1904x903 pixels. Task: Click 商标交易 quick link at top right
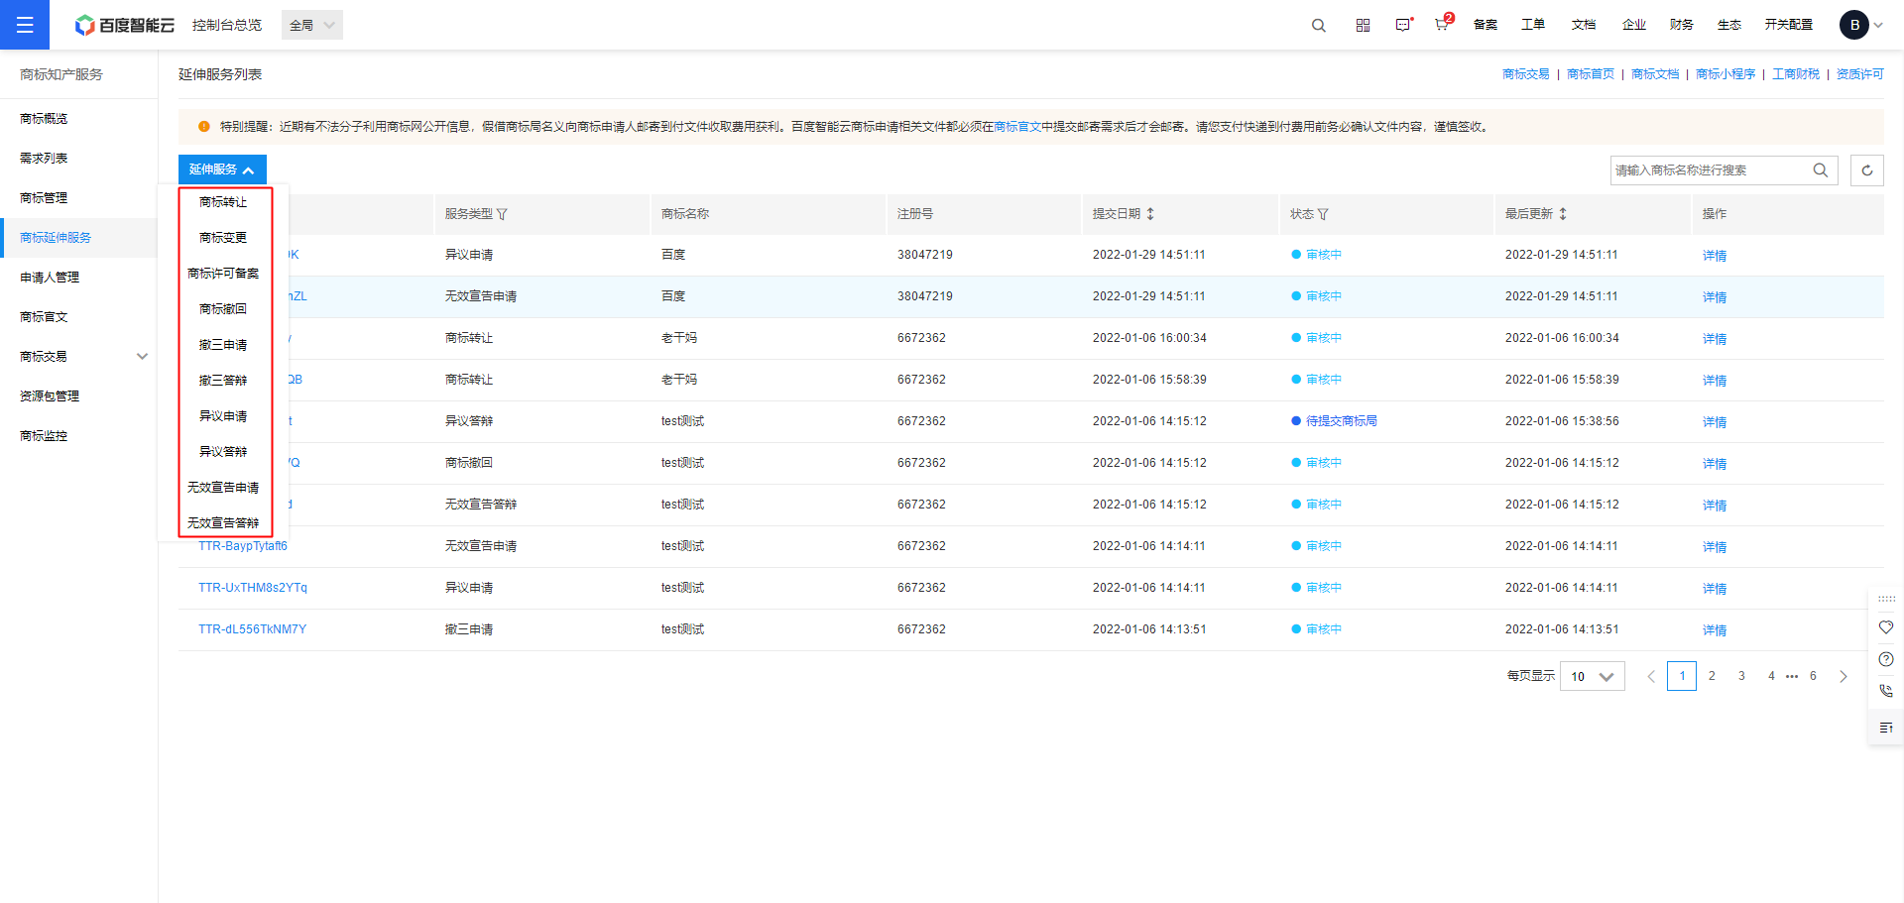coord(1525,74)
